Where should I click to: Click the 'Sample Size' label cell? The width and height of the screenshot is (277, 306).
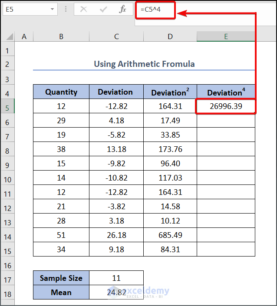pyautogui.click(x=61, y=278)
